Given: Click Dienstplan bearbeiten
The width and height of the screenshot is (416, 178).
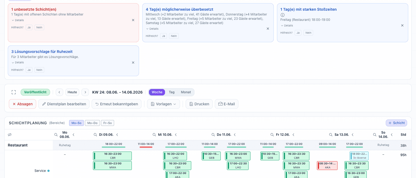Looking at the screenshot, I should [x=64, y=104].
